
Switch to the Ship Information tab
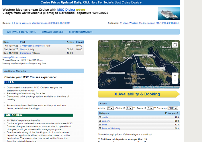tap(81, 32)
